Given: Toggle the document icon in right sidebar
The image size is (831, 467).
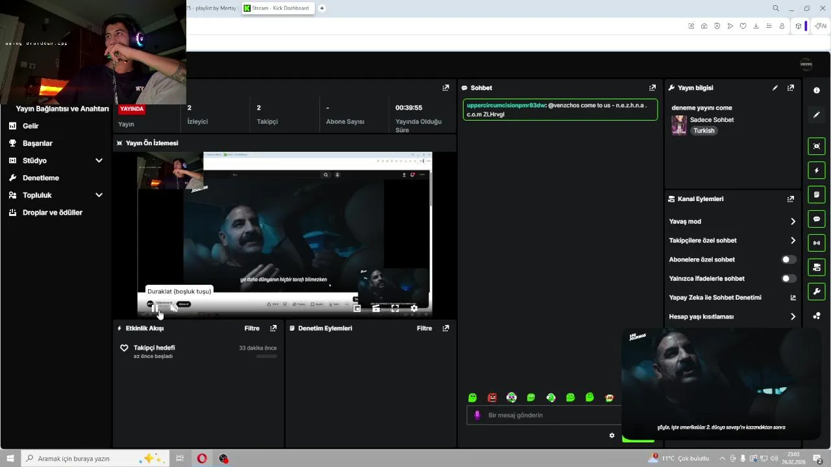Looking at the screenshot, I should [x=817, y=195].
